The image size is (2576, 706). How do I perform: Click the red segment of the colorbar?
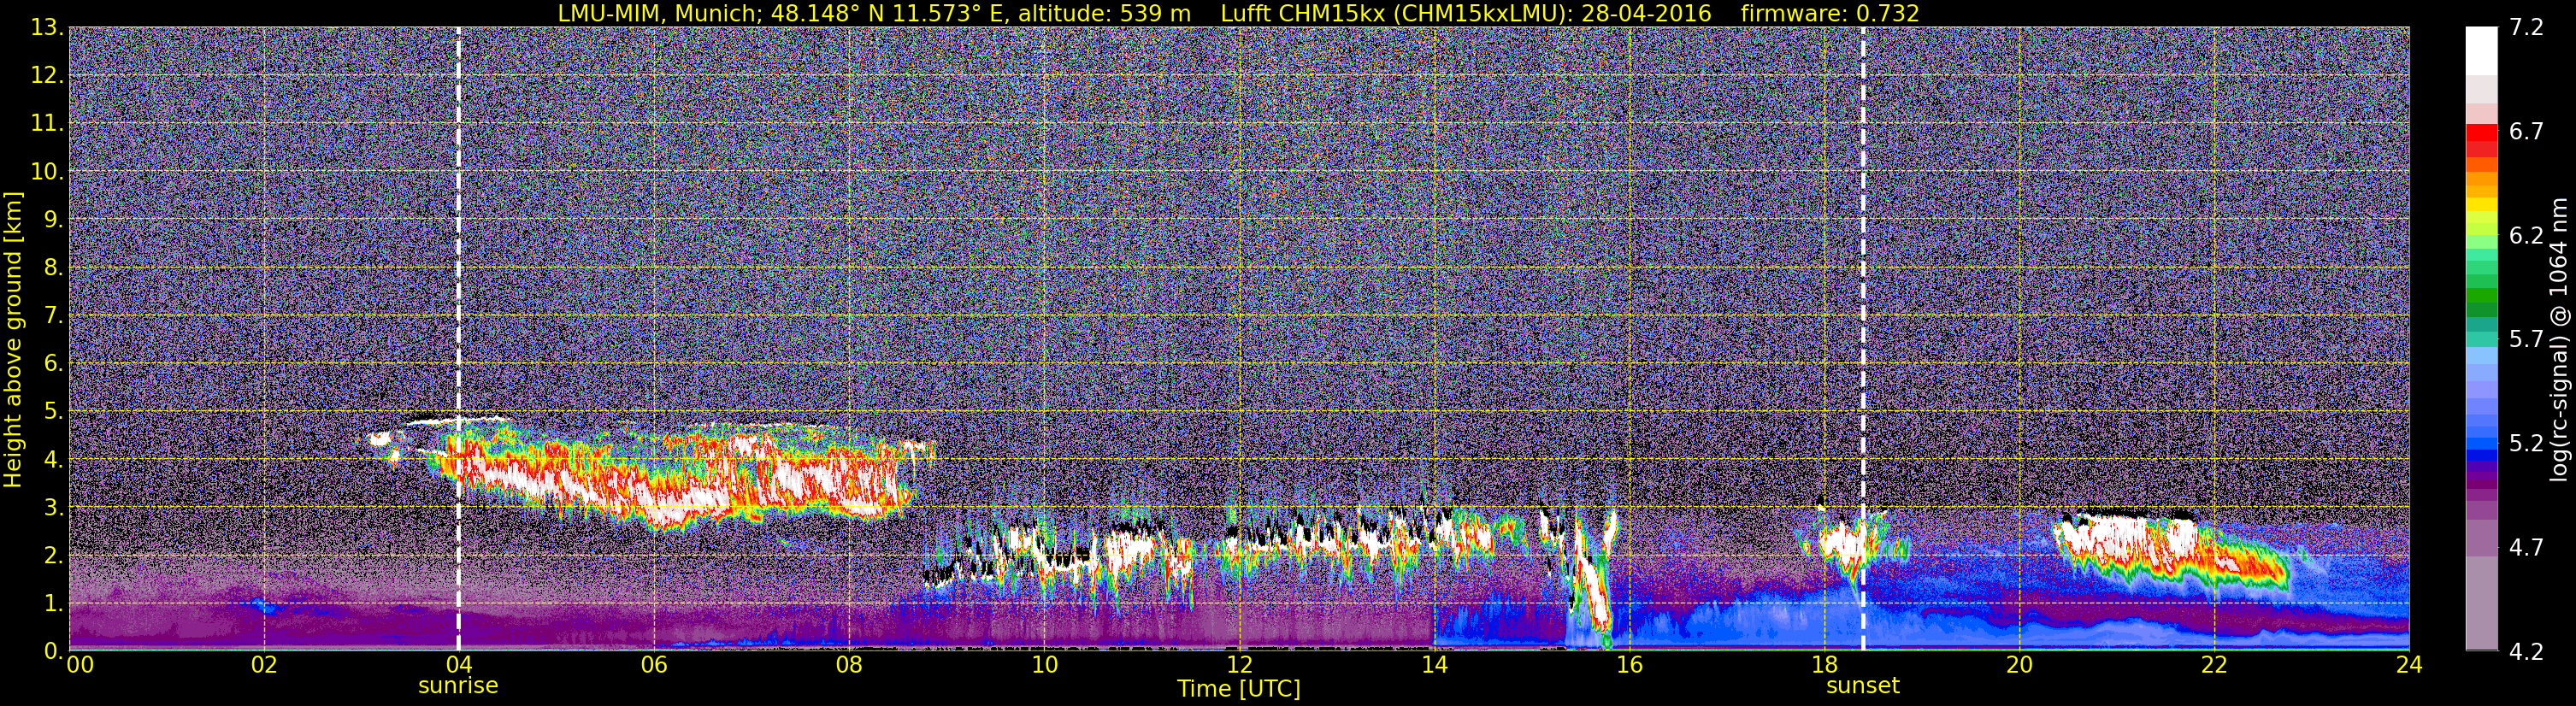2481,132
